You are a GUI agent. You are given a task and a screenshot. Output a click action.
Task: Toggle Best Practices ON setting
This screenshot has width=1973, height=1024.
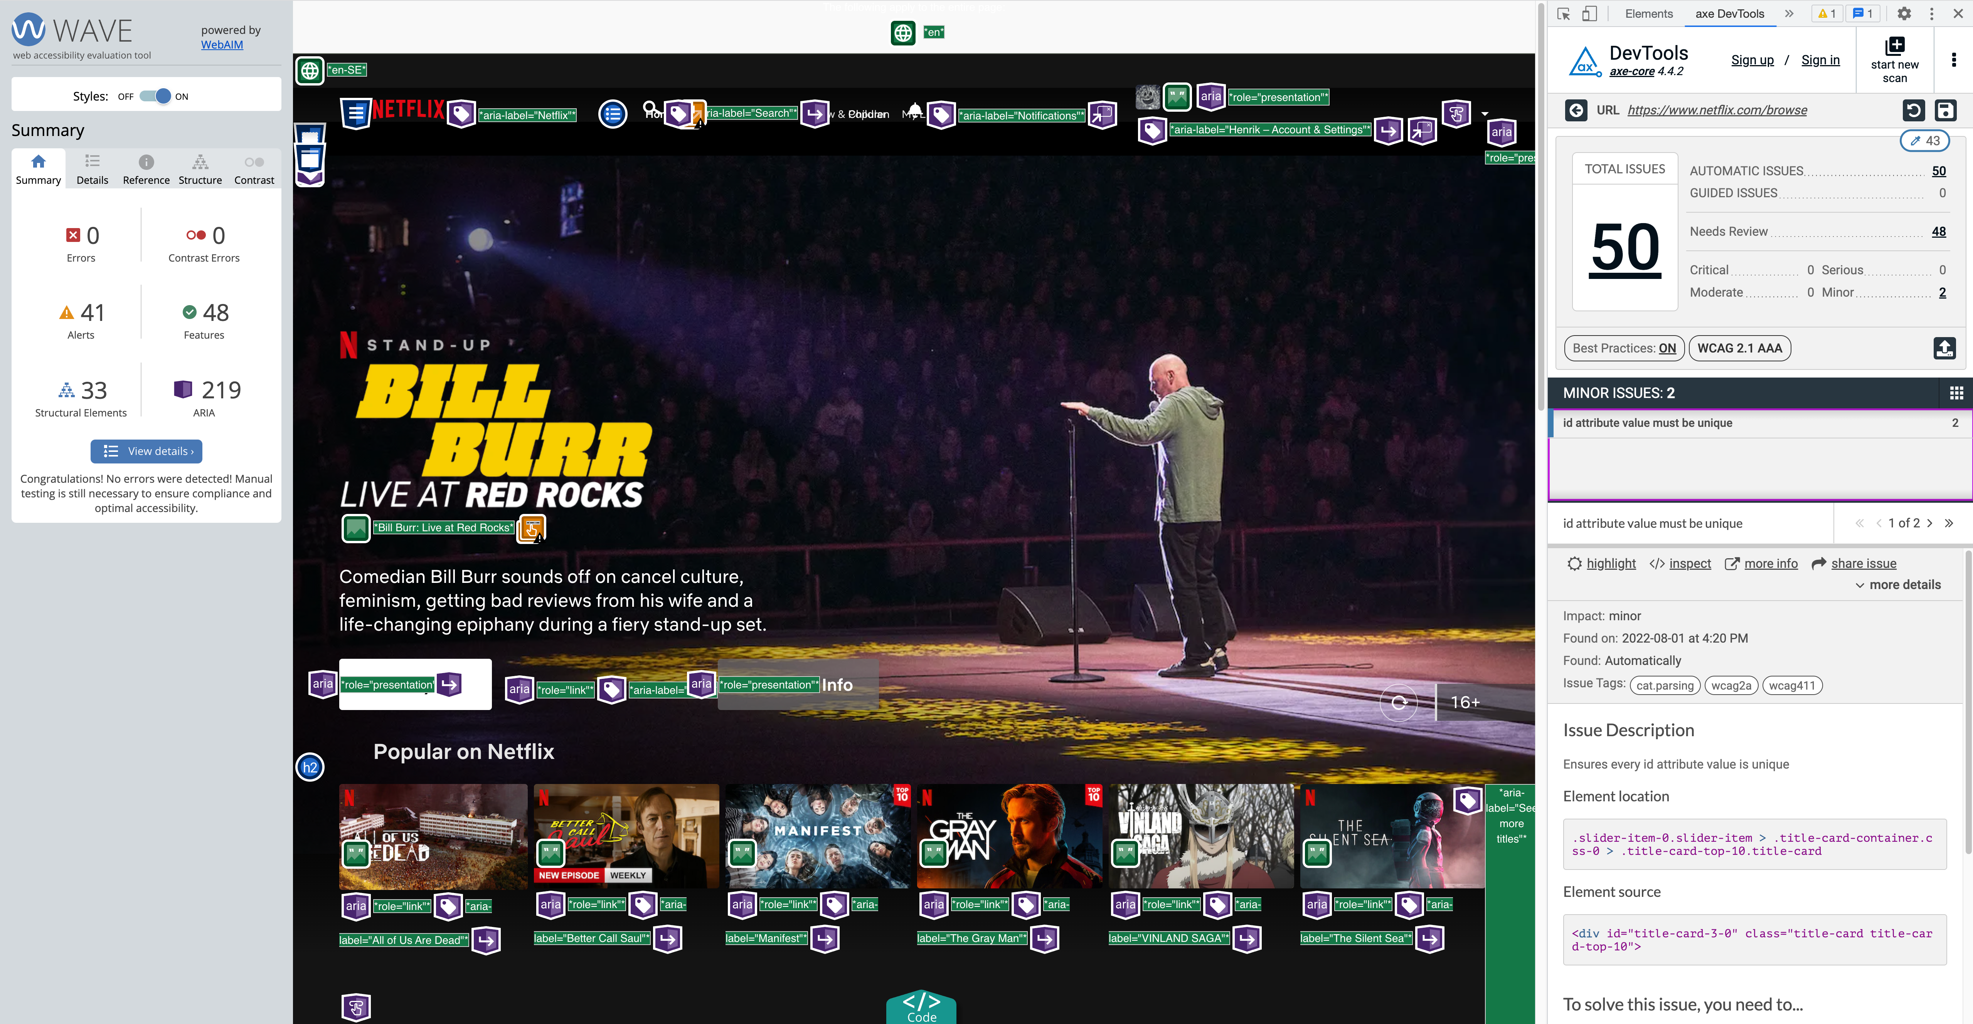(1624, 348)
